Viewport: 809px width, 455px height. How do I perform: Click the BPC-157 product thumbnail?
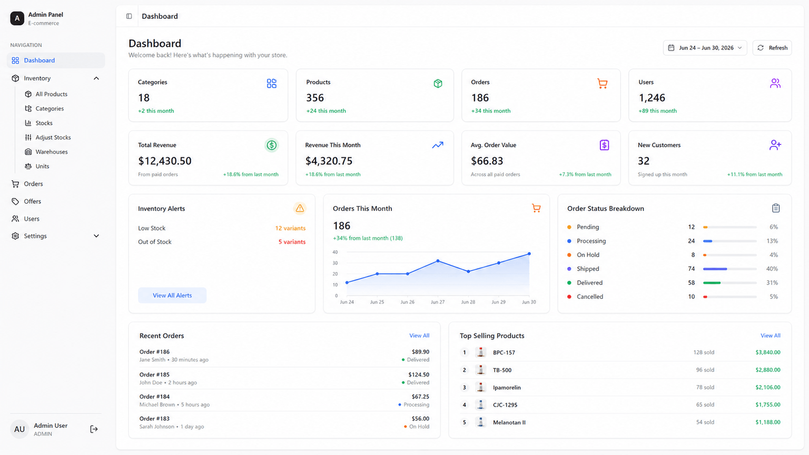pyautogui.click(x=480, y=352)
